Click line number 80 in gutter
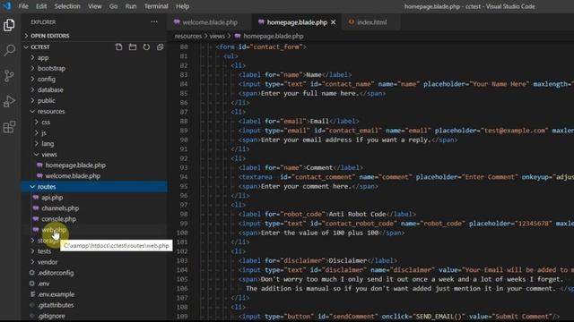The height and width of the screenshot is (322, 574). click(184, 47)
